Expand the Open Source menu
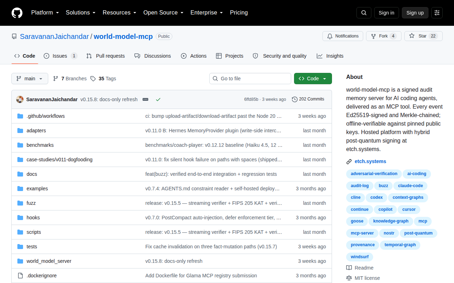This screenshot has height=283, width=454. coord(164,13)
